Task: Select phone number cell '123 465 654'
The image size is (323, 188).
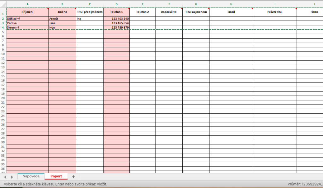Action: [117, 23]
